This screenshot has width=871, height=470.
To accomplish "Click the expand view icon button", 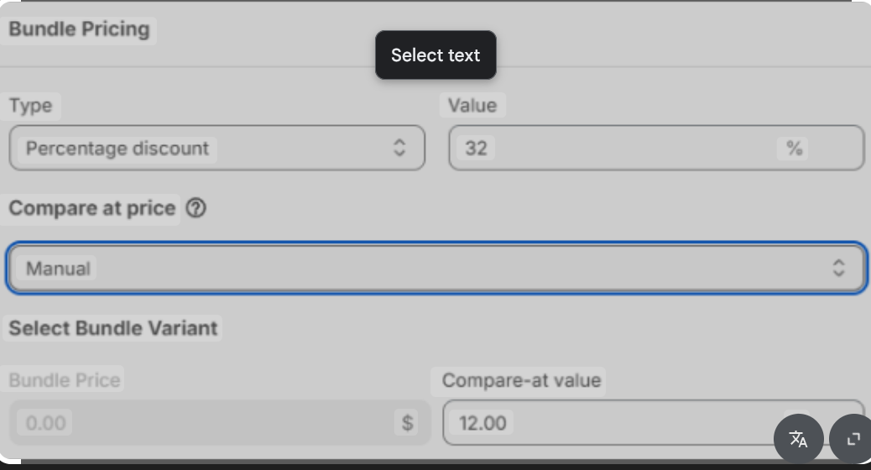I will (853, 438).
